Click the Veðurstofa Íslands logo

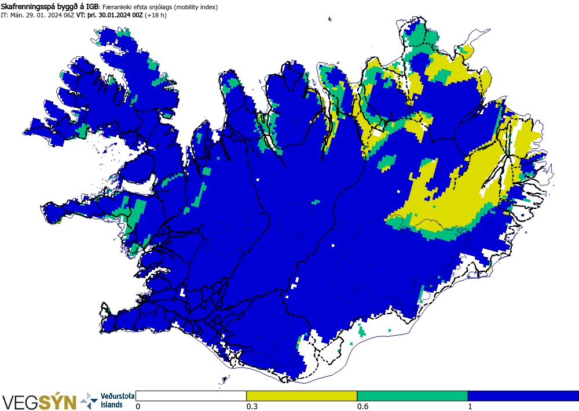coord(107,401)
